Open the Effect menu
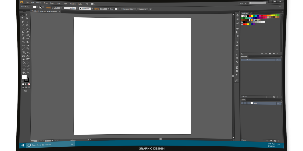This screenshot has height=151, width=303. coord(59,3)
